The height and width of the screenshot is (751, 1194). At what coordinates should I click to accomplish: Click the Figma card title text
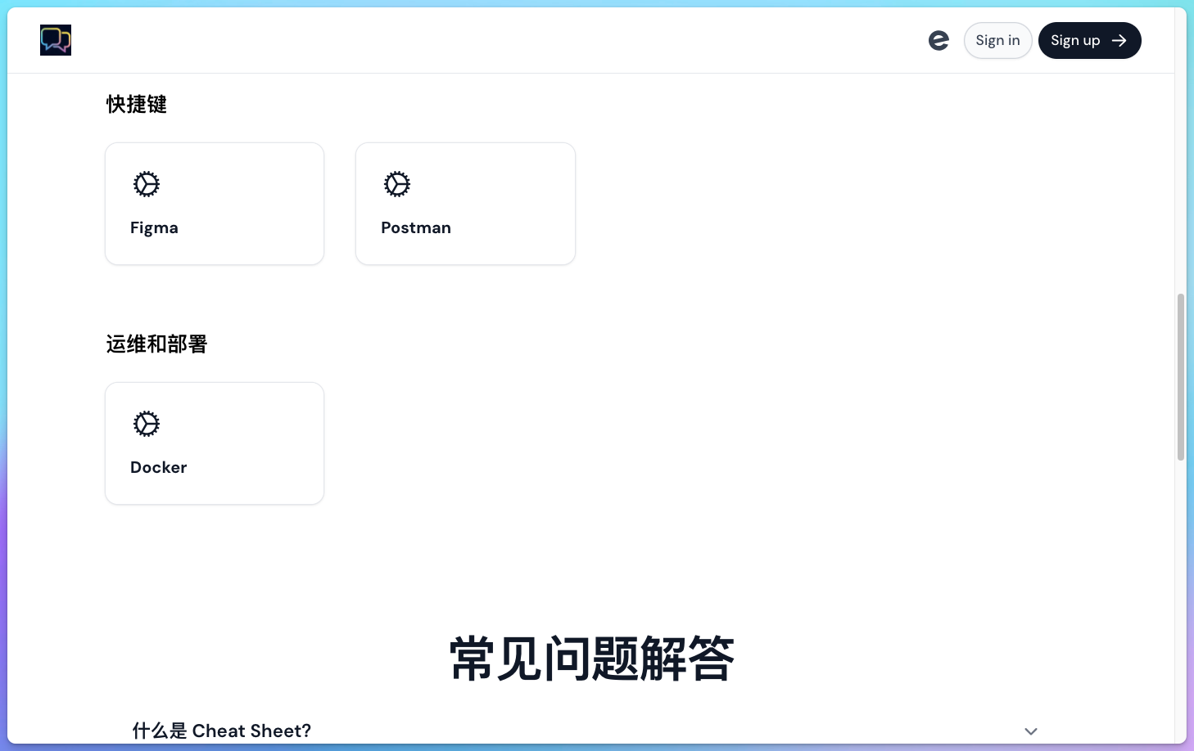pos(154,227)
